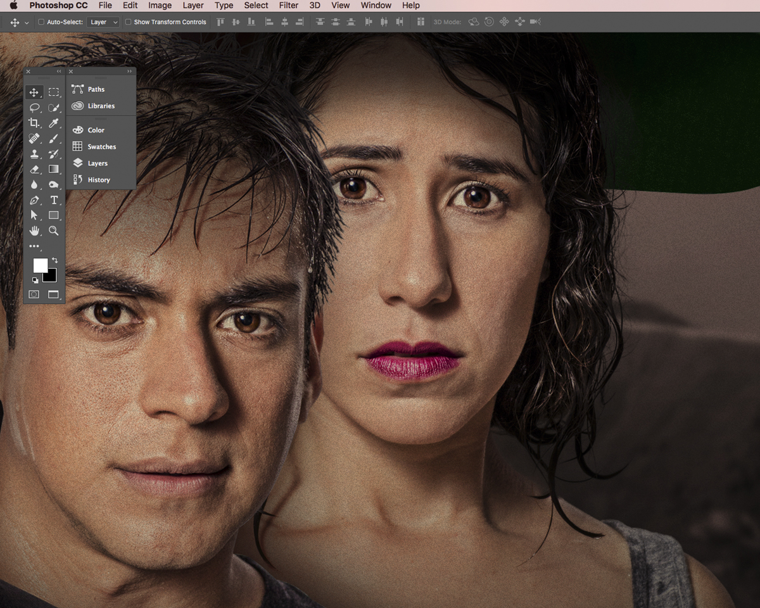Viewport: 760px width, 608px height.
Task: Select the History Brush tool
Action: [54, 154]
